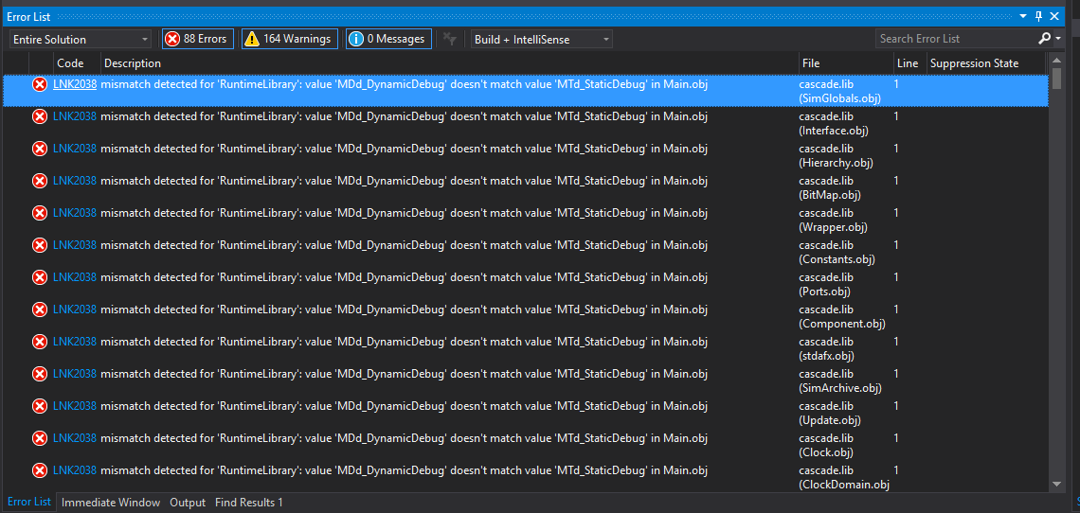Screen dimensions: 1080x513
Task: Click the error icon in the Component.obj row
Action: pos(40,310)
